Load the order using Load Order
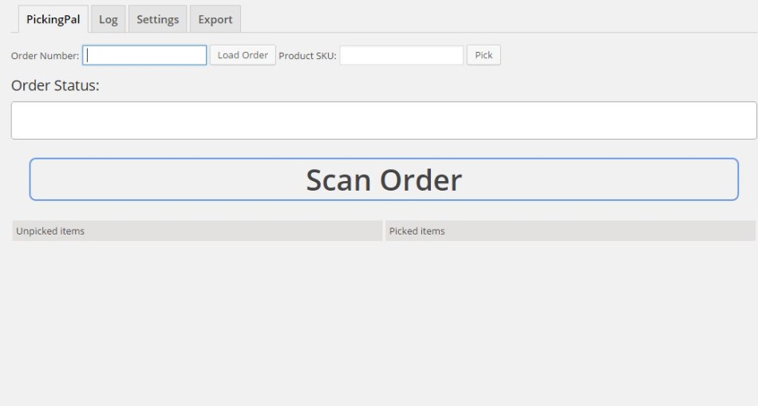The height and width of the screenshot is (406, 758). (243, 55)
